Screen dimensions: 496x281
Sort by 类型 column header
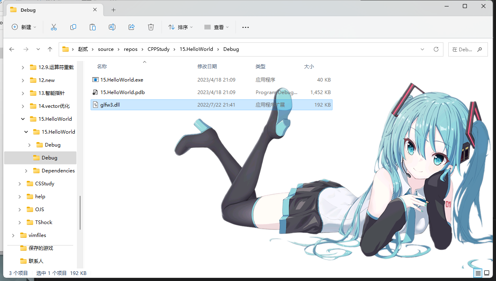pos(261,67)
